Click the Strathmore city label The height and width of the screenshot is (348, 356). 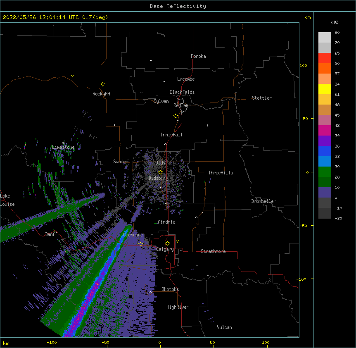[213, 251]
